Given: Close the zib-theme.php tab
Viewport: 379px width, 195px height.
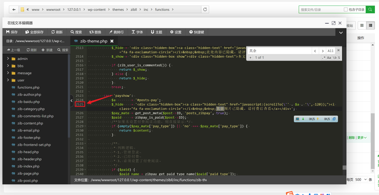Looking at the screenshot, I should (x=112, y=41).
